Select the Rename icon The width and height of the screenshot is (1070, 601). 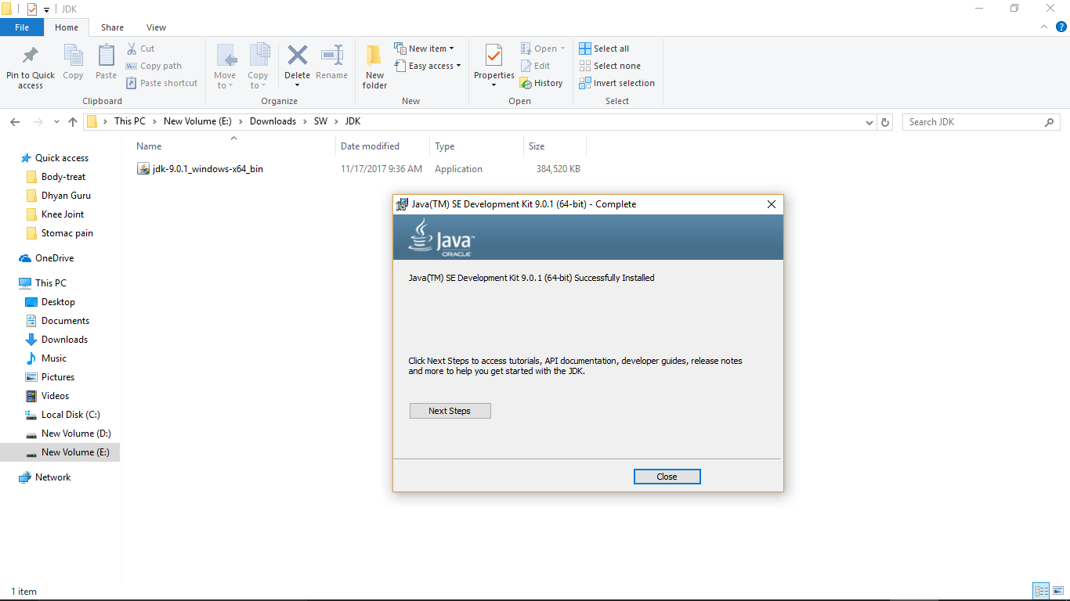tap(331, 63)
